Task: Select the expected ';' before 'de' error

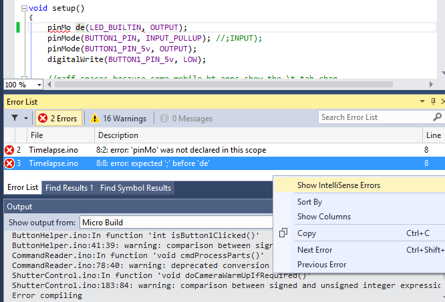Action: tap(225, 163)
